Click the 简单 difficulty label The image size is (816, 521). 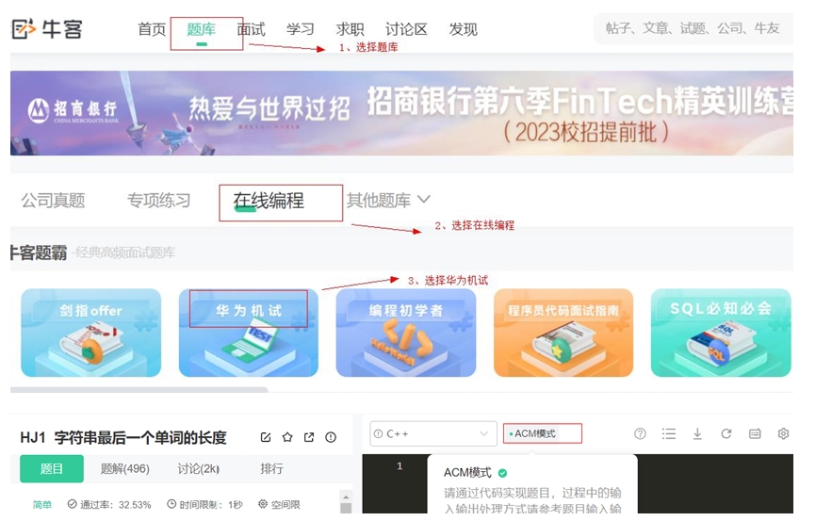pos(42,504)
